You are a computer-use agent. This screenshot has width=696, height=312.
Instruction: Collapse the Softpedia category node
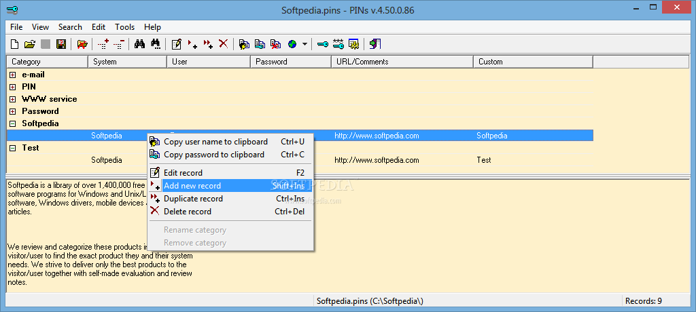click(x=13, y=123)
